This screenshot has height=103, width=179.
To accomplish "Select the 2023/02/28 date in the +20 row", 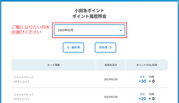I will click(111, 97).
